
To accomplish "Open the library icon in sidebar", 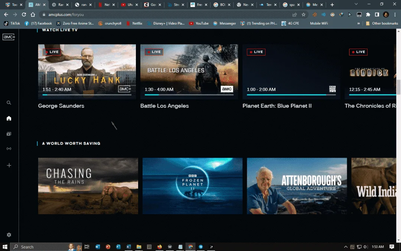I will coord(9,134).
